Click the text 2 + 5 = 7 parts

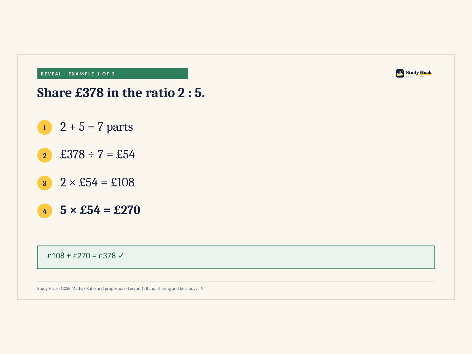click(96, 127)
